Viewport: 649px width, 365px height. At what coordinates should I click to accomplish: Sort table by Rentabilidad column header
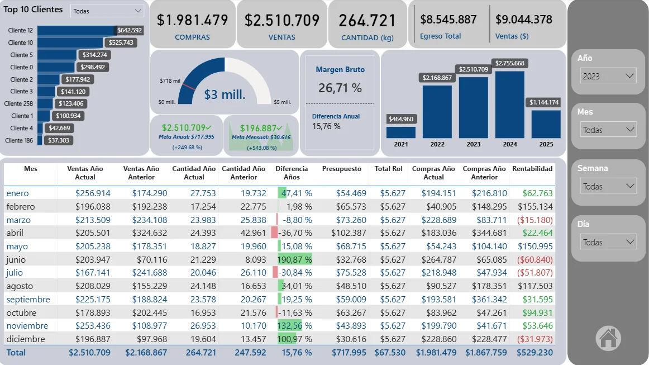[532, 169]
